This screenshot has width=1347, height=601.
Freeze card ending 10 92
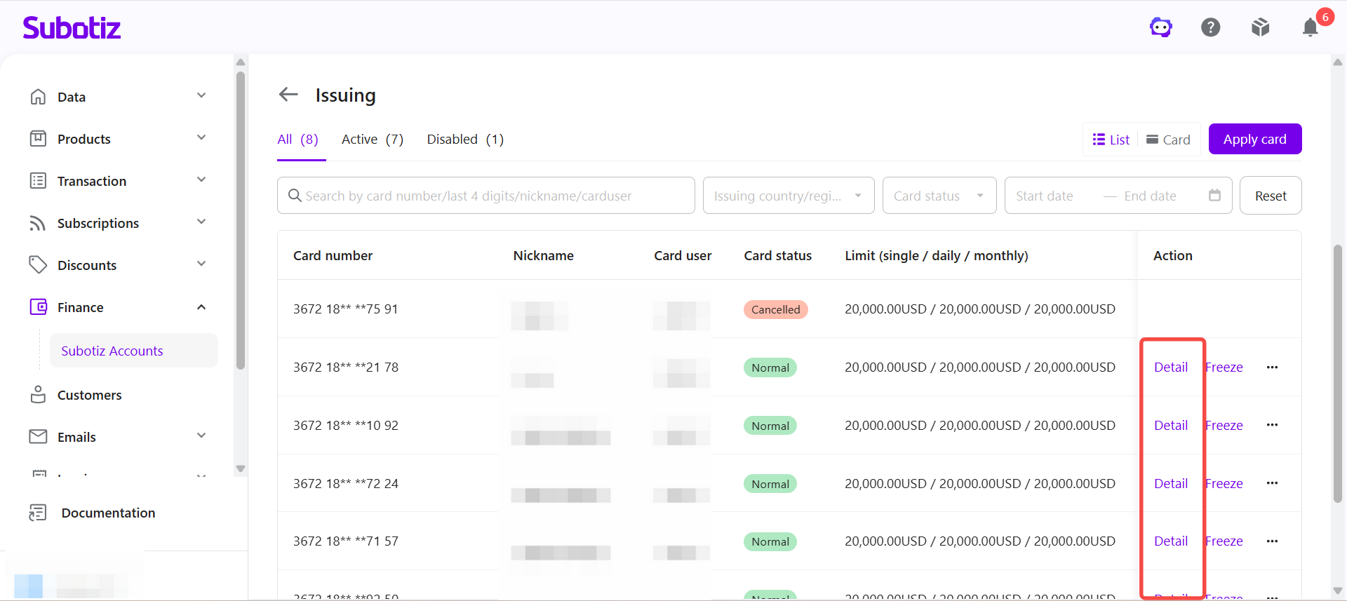(x=1224, y=425)
